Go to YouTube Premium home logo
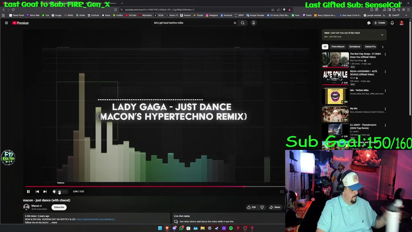 tap(20, 23)
